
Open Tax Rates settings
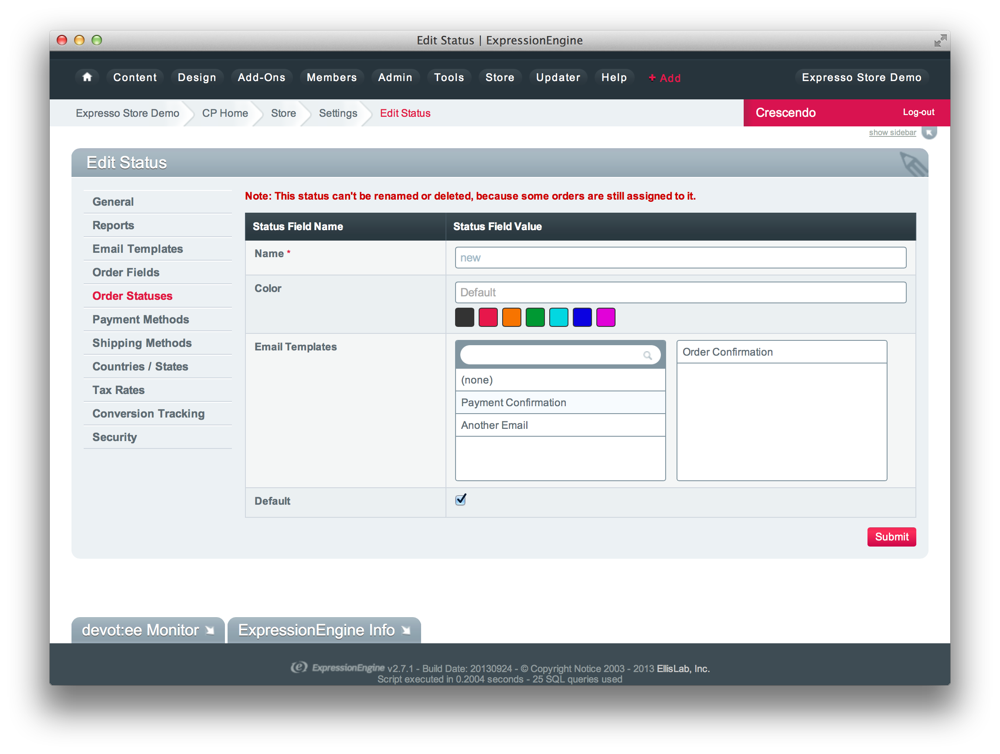[157, 390]
